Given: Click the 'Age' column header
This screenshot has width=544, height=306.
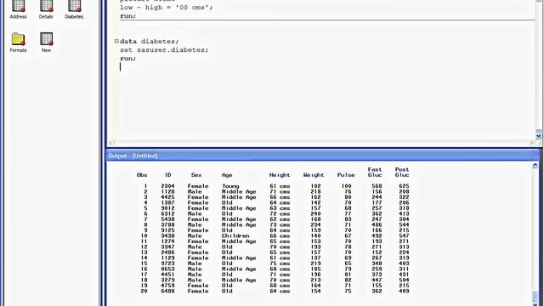Looking at the screenshot, I should pos(227,175).
